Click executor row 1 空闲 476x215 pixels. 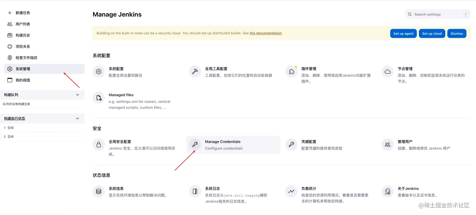point(9,128)
